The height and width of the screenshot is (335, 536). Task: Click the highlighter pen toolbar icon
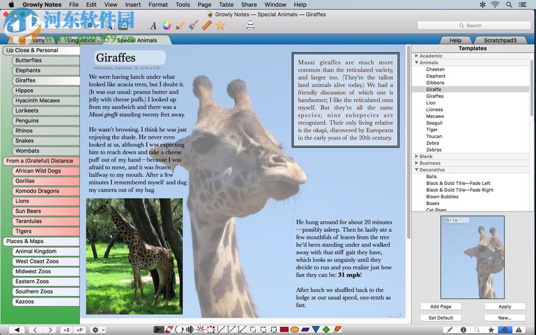point(180,25)
